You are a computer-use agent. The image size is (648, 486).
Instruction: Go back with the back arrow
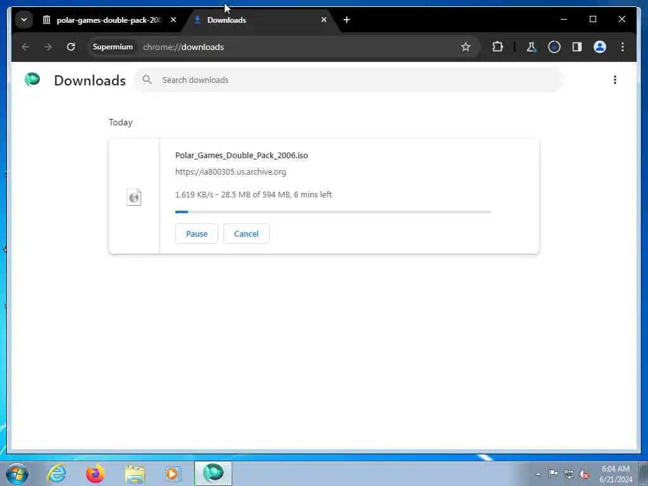pos(25,47)
